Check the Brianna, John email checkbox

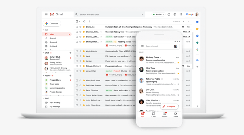point(77,37)
